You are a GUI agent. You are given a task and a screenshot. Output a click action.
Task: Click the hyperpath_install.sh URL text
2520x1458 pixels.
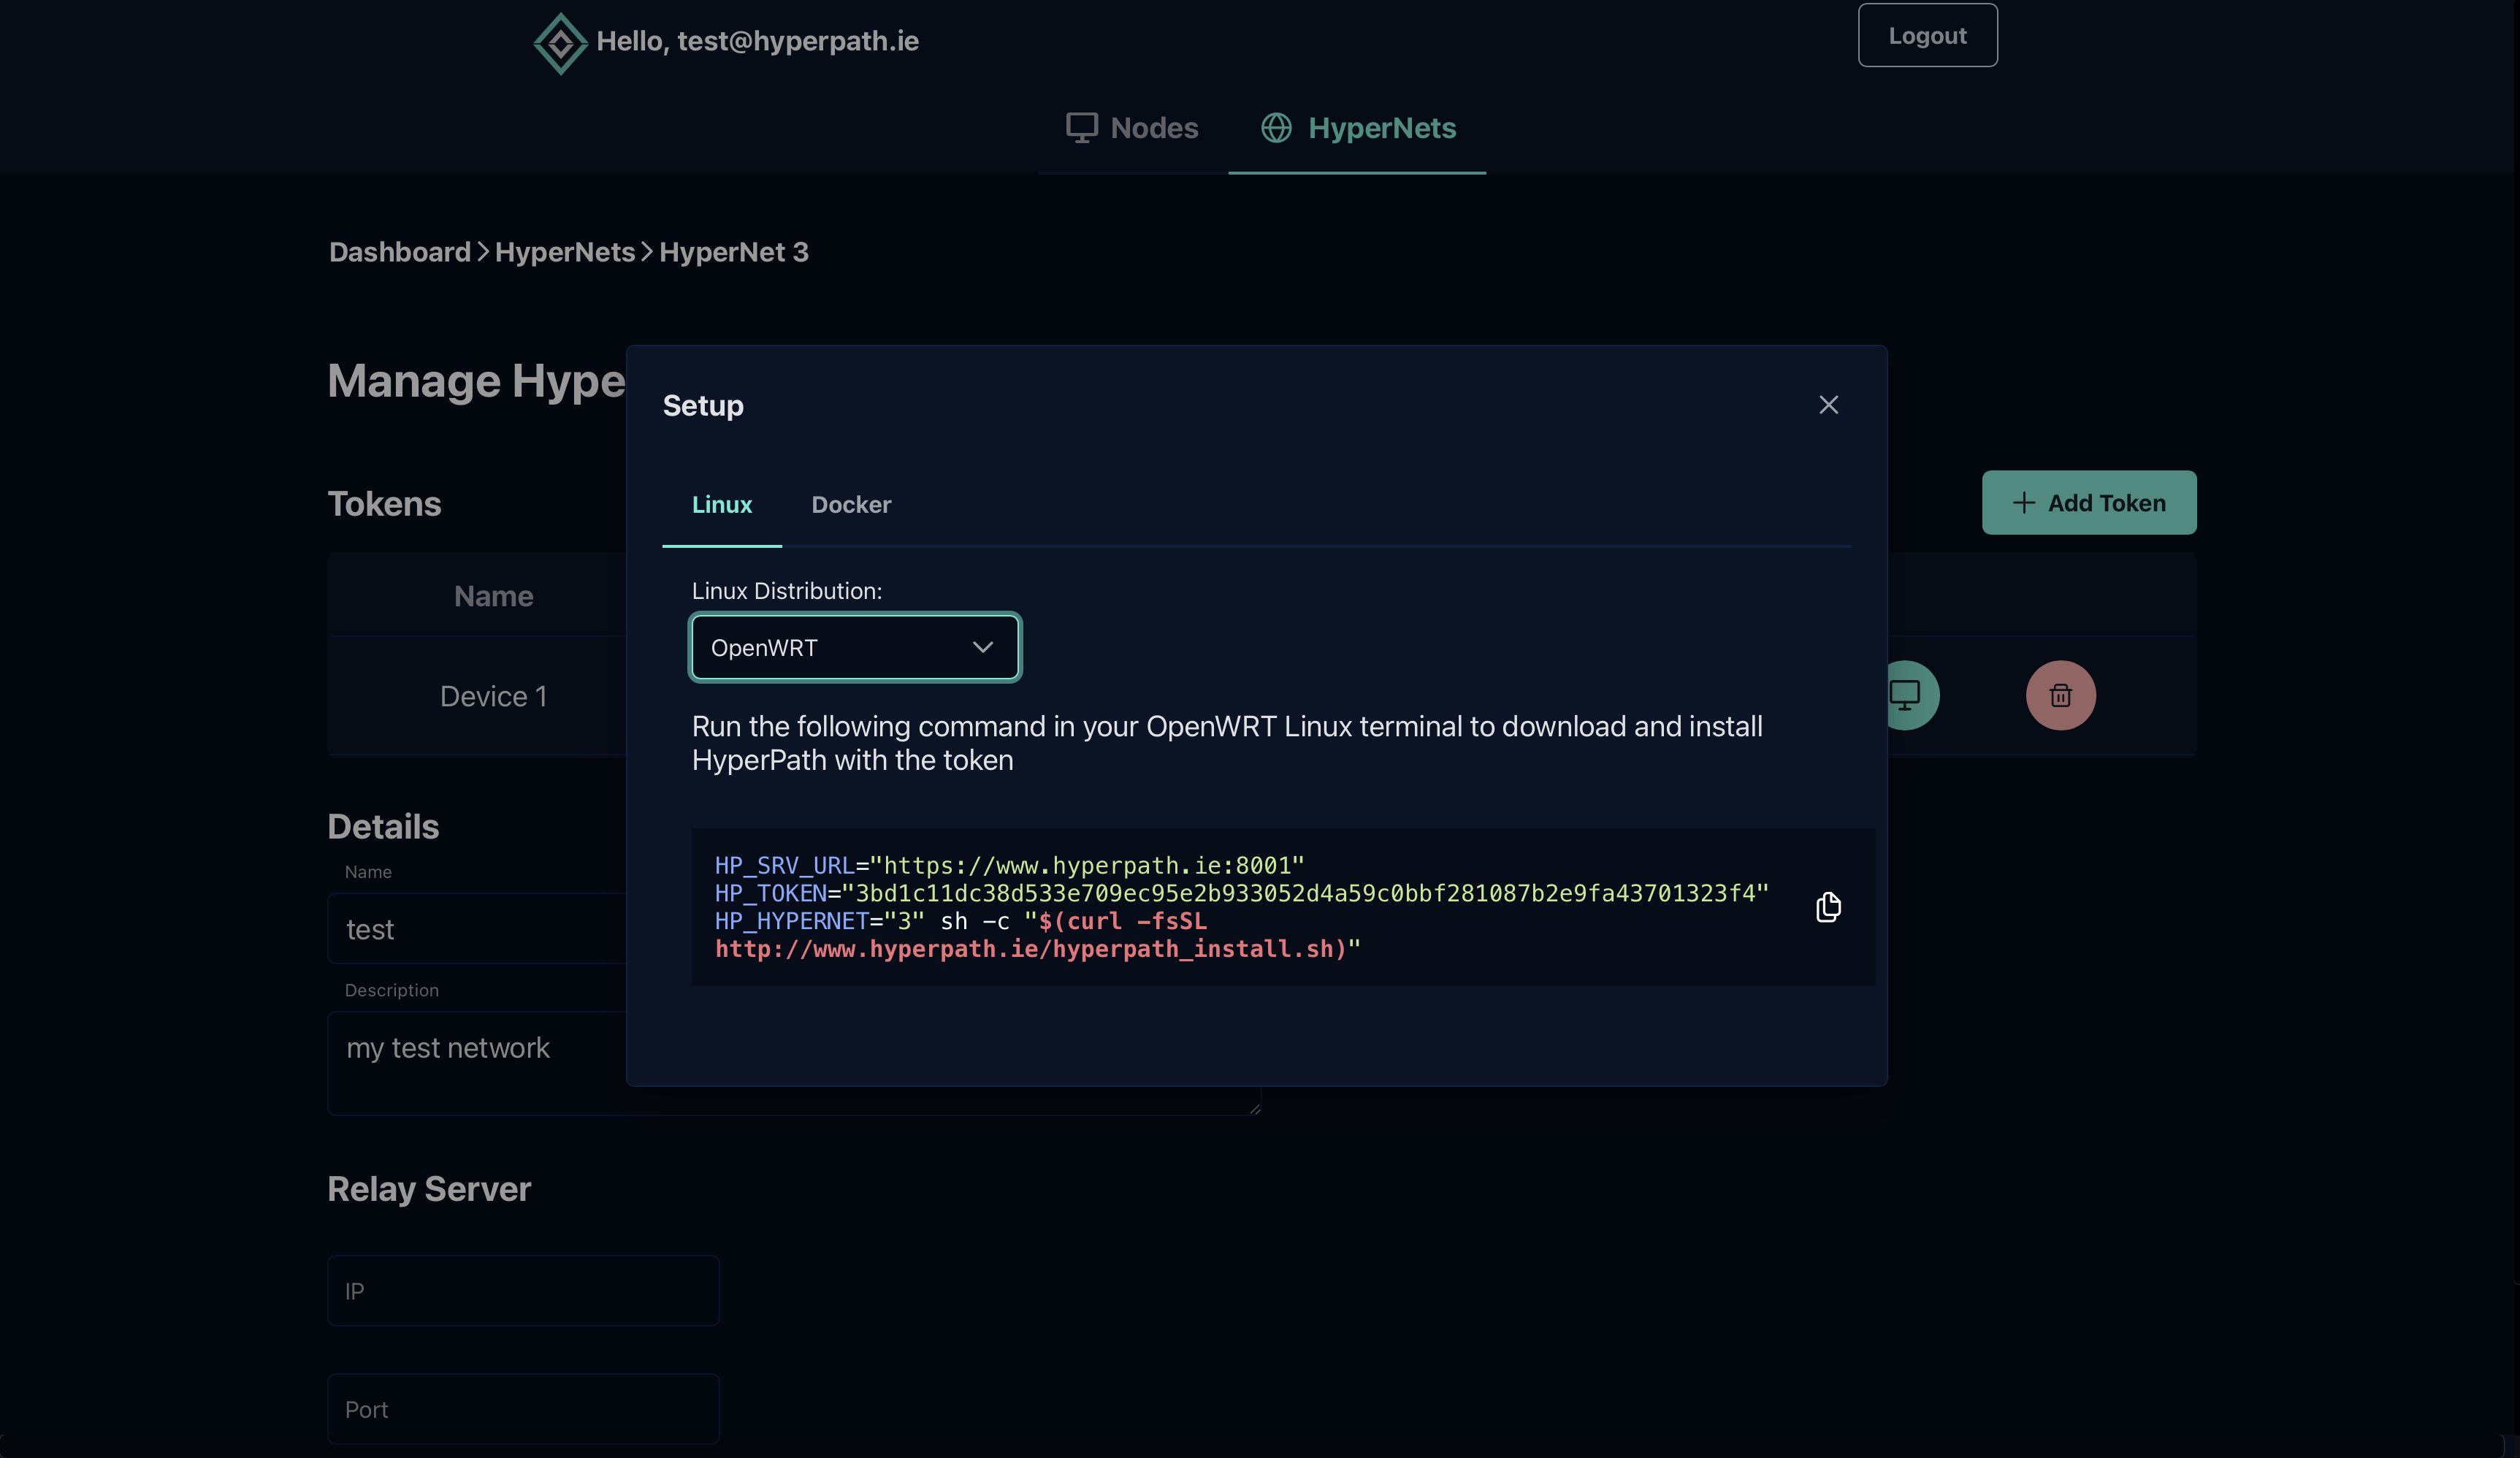tap(1031, 949)
